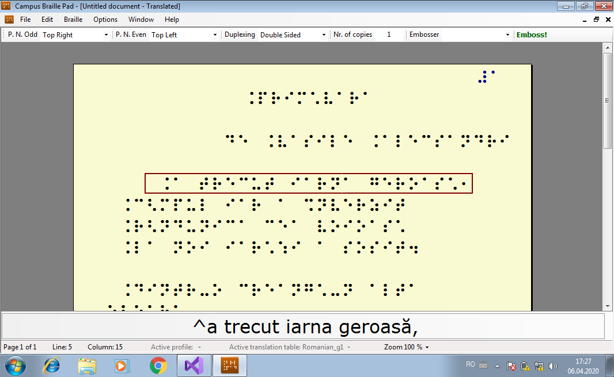Open the Duplexing Double Sided dropdown

coord(324,35)
